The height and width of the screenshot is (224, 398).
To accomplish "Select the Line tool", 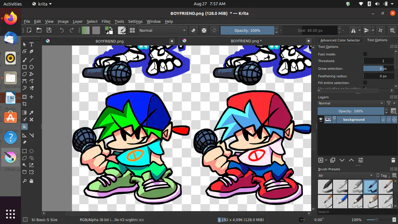I will coord(31,60).
